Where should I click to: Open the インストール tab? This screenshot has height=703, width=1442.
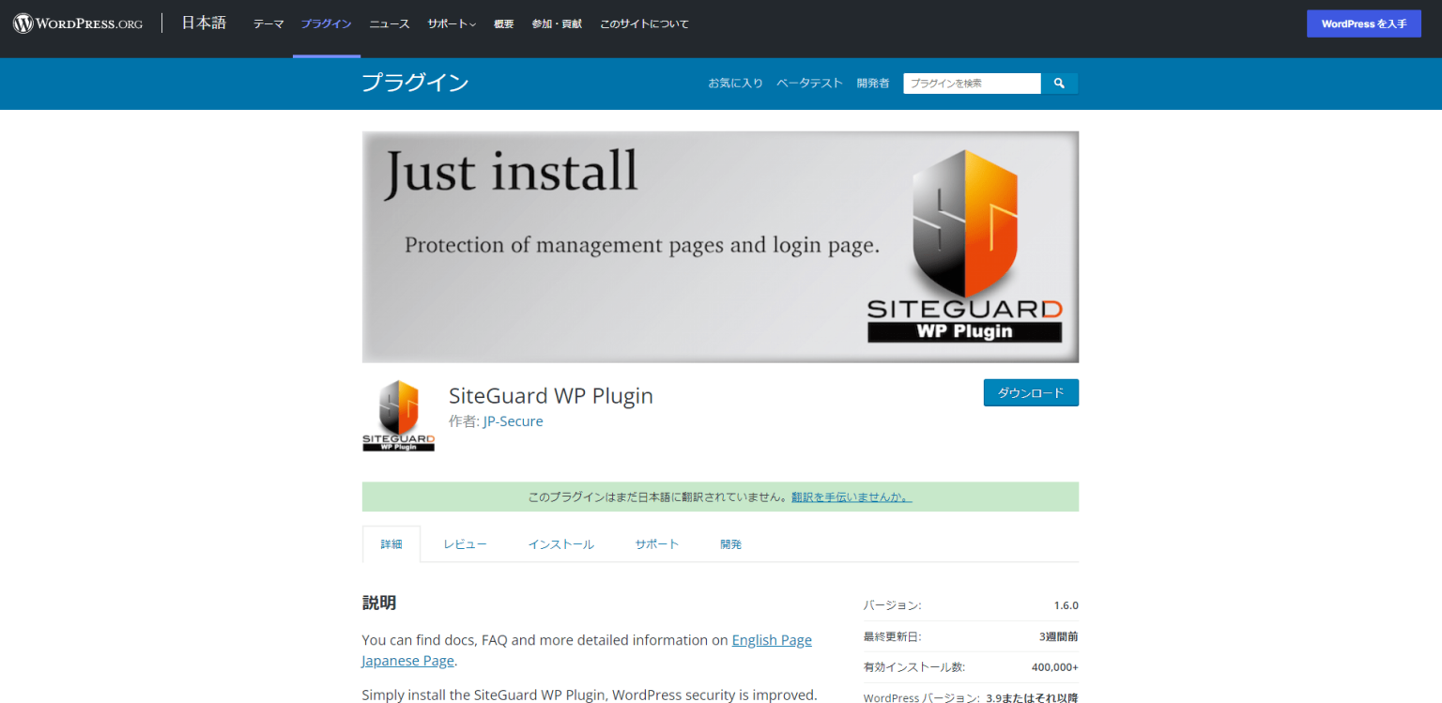[x=560, y=543]
